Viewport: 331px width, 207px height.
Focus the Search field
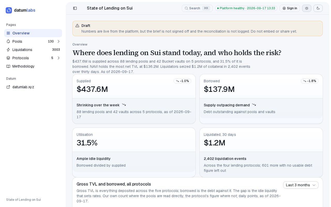(x=197, y=8)
